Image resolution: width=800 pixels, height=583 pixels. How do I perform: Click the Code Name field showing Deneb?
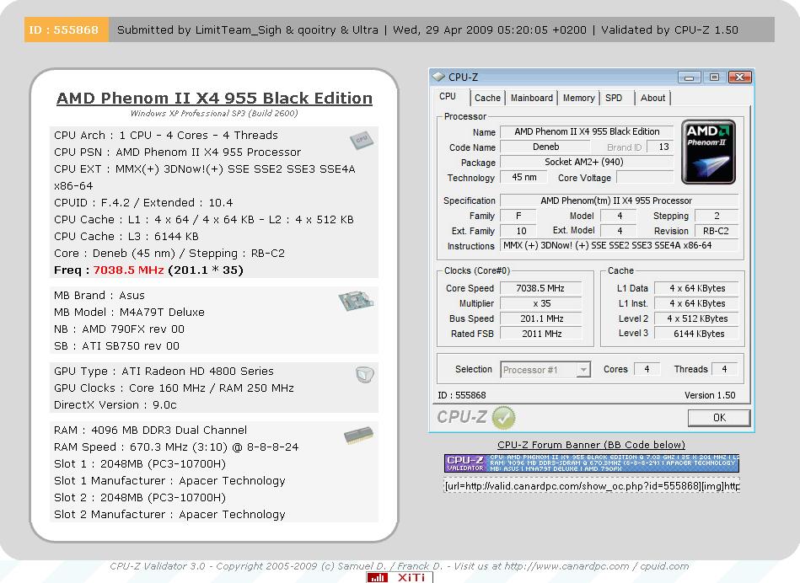[545, 147]
